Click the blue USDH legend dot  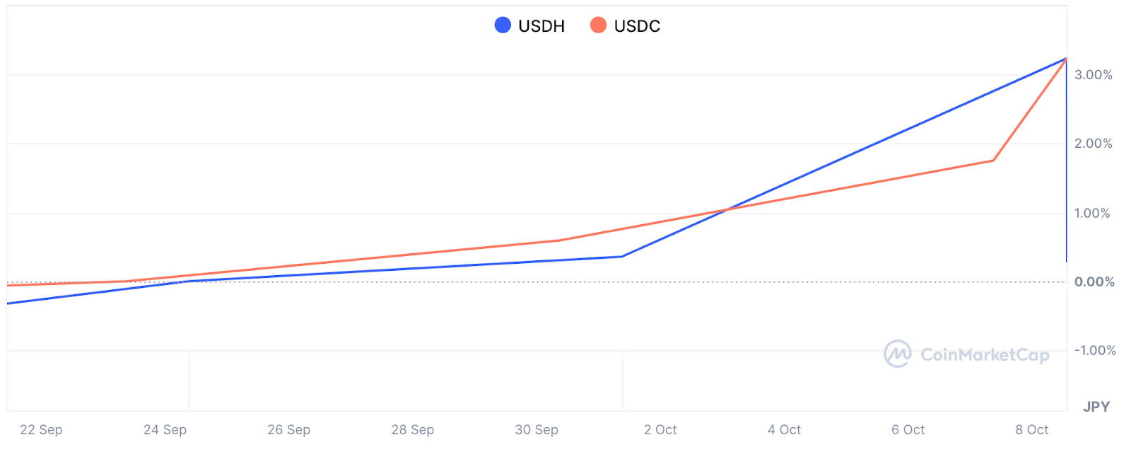point(503,25)
